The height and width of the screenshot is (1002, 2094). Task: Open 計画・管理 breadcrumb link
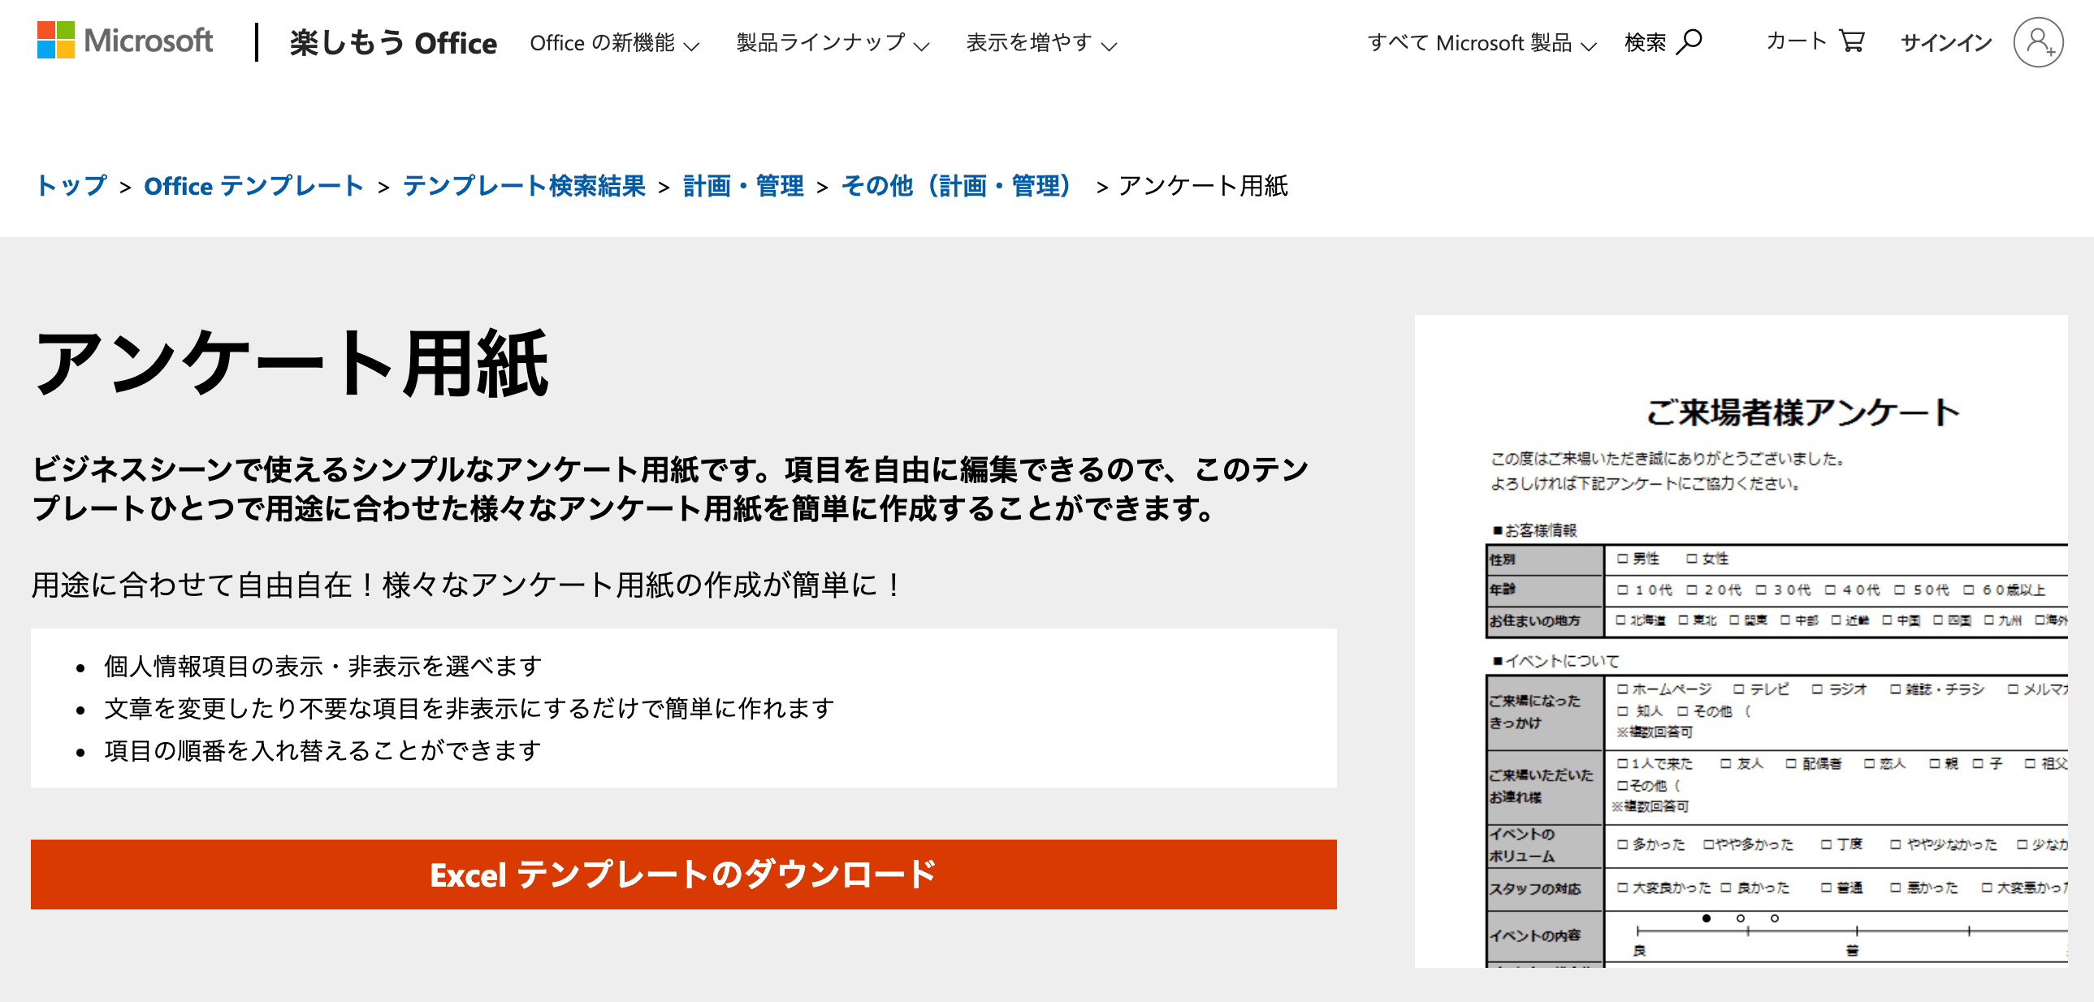click(743, 186)
